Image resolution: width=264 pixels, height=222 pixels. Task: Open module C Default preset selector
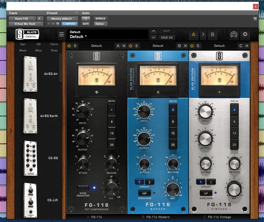coord(219,46)
